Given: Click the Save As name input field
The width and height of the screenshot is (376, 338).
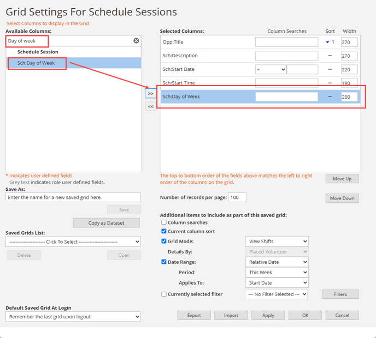Looking at the screenshot, I should pyautogui.click(x=73, y=197).
